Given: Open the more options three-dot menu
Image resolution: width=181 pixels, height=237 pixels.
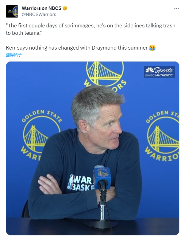Looking at the screenshot, I should coord(176,8).
